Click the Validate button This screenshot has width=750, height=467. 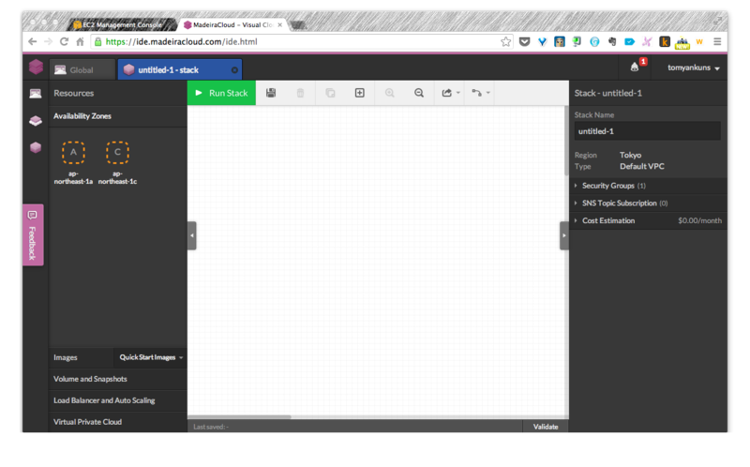click(546, 427)
